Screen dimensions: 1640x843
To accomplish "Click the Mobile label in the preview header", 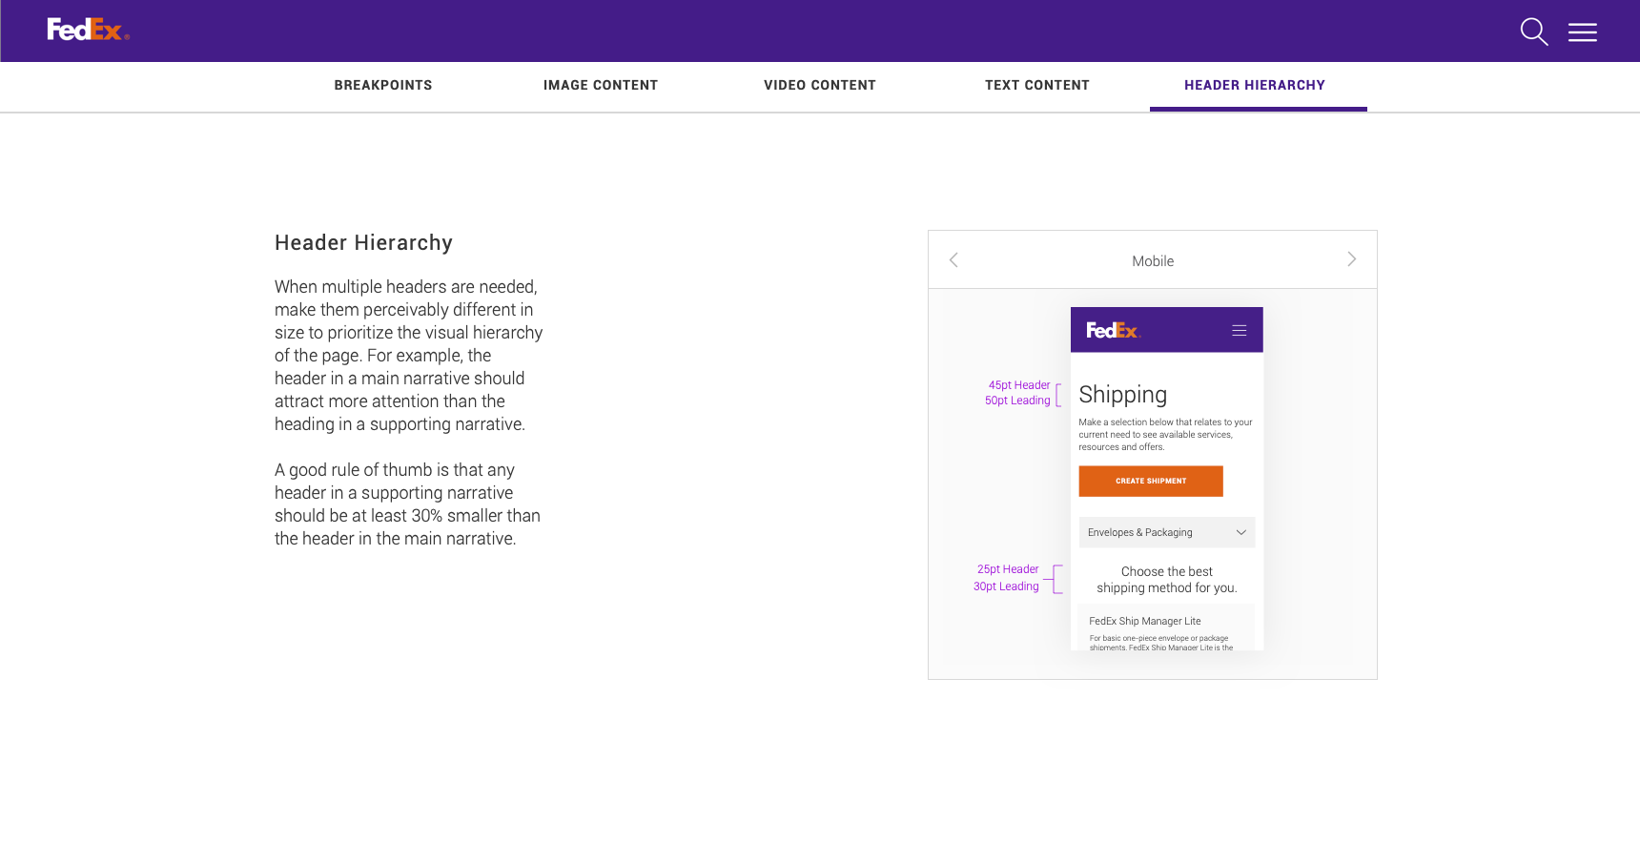I will point(1152,261).
